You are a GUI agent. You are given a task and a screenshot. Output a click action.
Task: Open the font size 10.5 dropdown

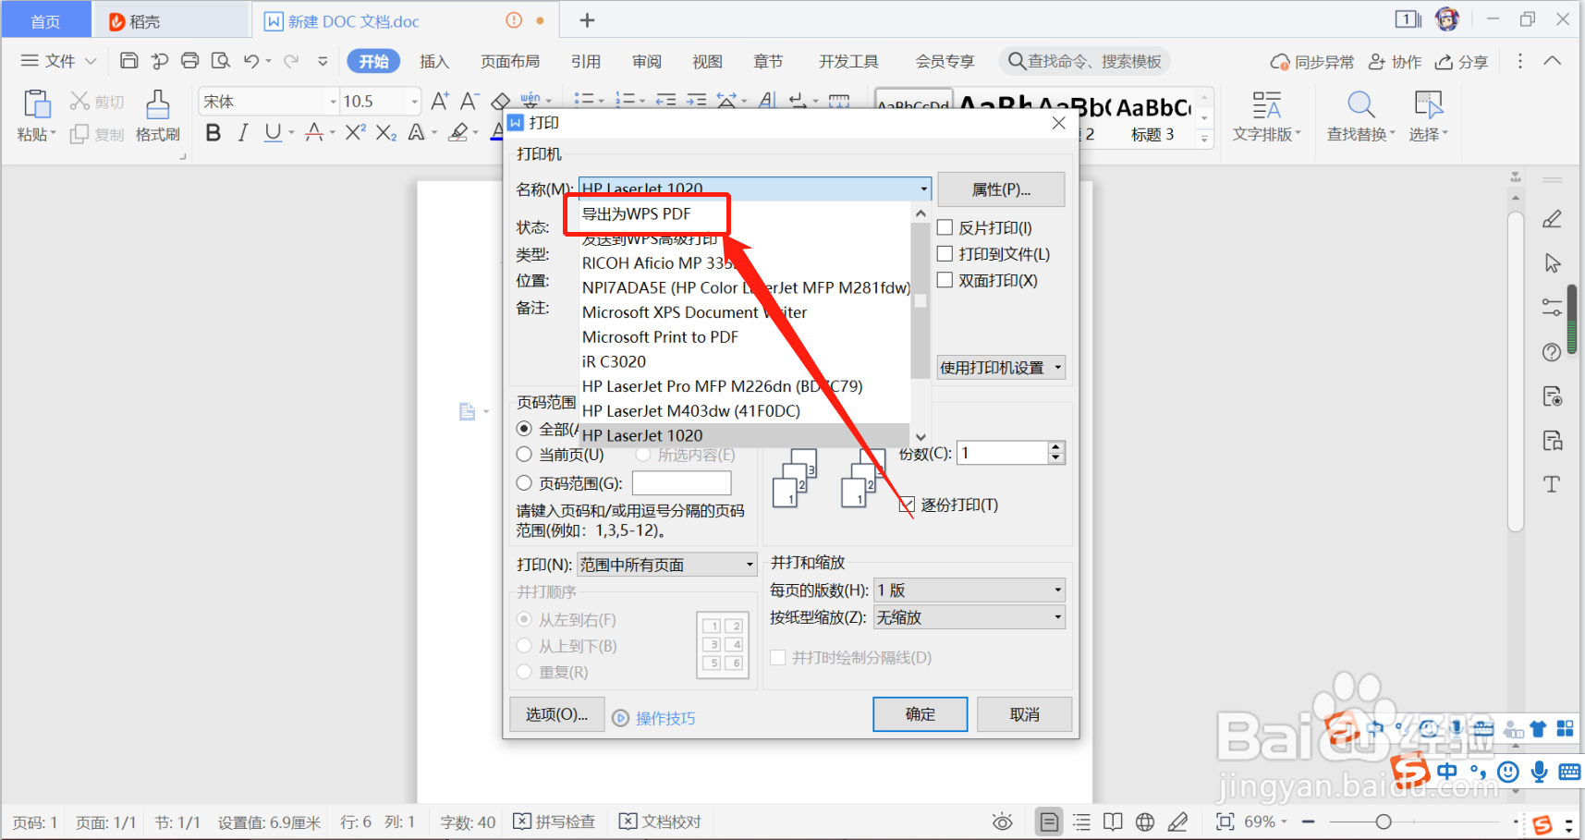(x=414, y=102)
